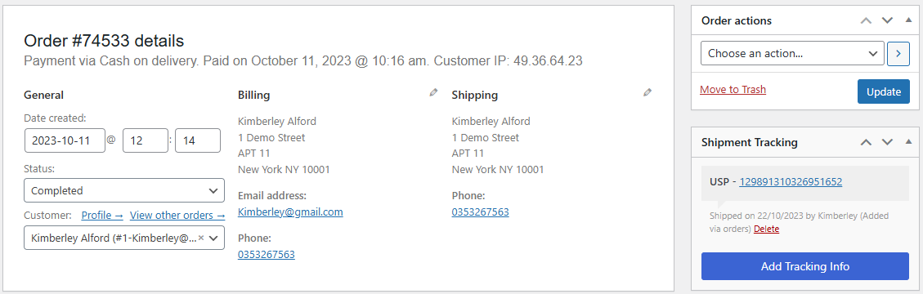Open tracking number 129891310326951652 link
Image resolution: width=923 pixels, height=294 pixels.
791,181
